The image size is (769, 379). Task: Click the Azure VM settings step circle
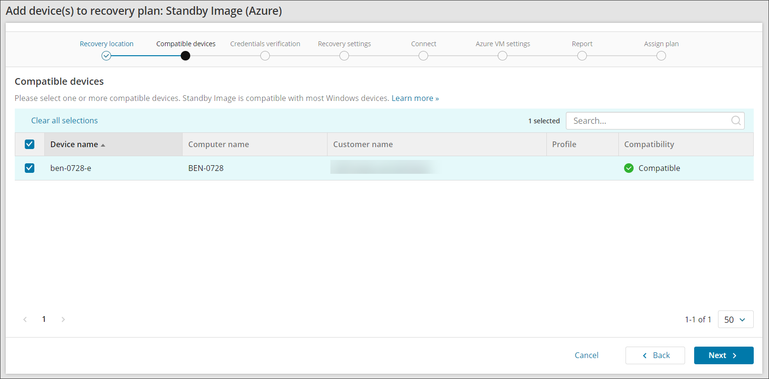[502, 56]
